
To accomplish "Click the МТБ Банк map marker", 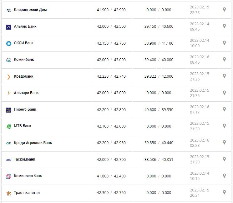I will pyautogui.click(x=224, y=126).
